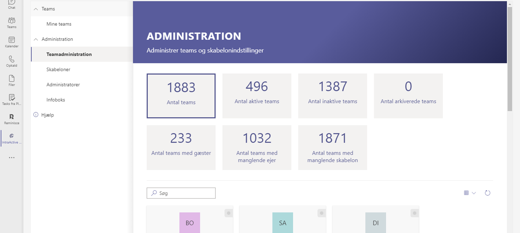Open the Kalender app
This screenshot has width=520, height=233.
click(12, 42)
